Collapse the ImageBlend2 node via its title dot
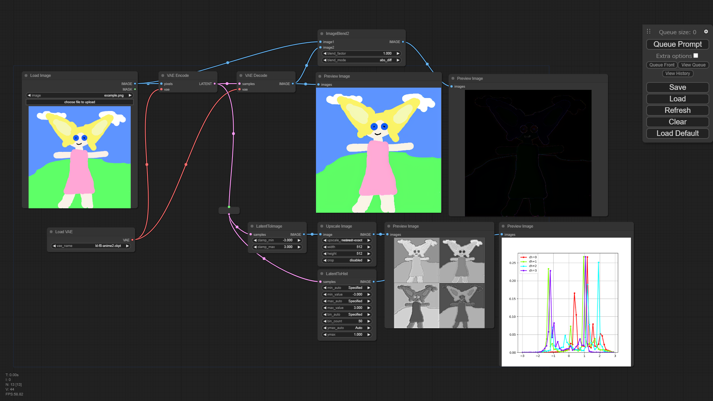This screenshot has width=713, height=401. click(x=322, y=33)
